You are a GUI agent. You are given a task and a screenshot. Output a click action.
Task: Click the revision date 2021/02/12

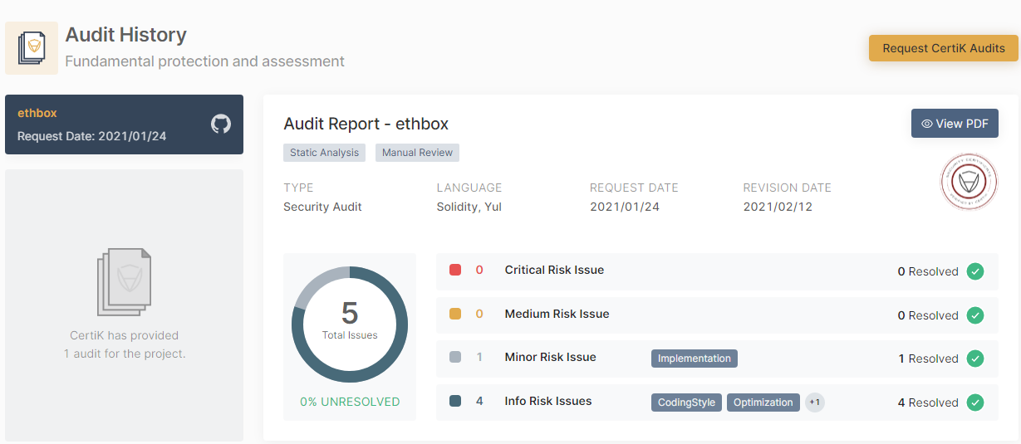(x=778, y=207)
